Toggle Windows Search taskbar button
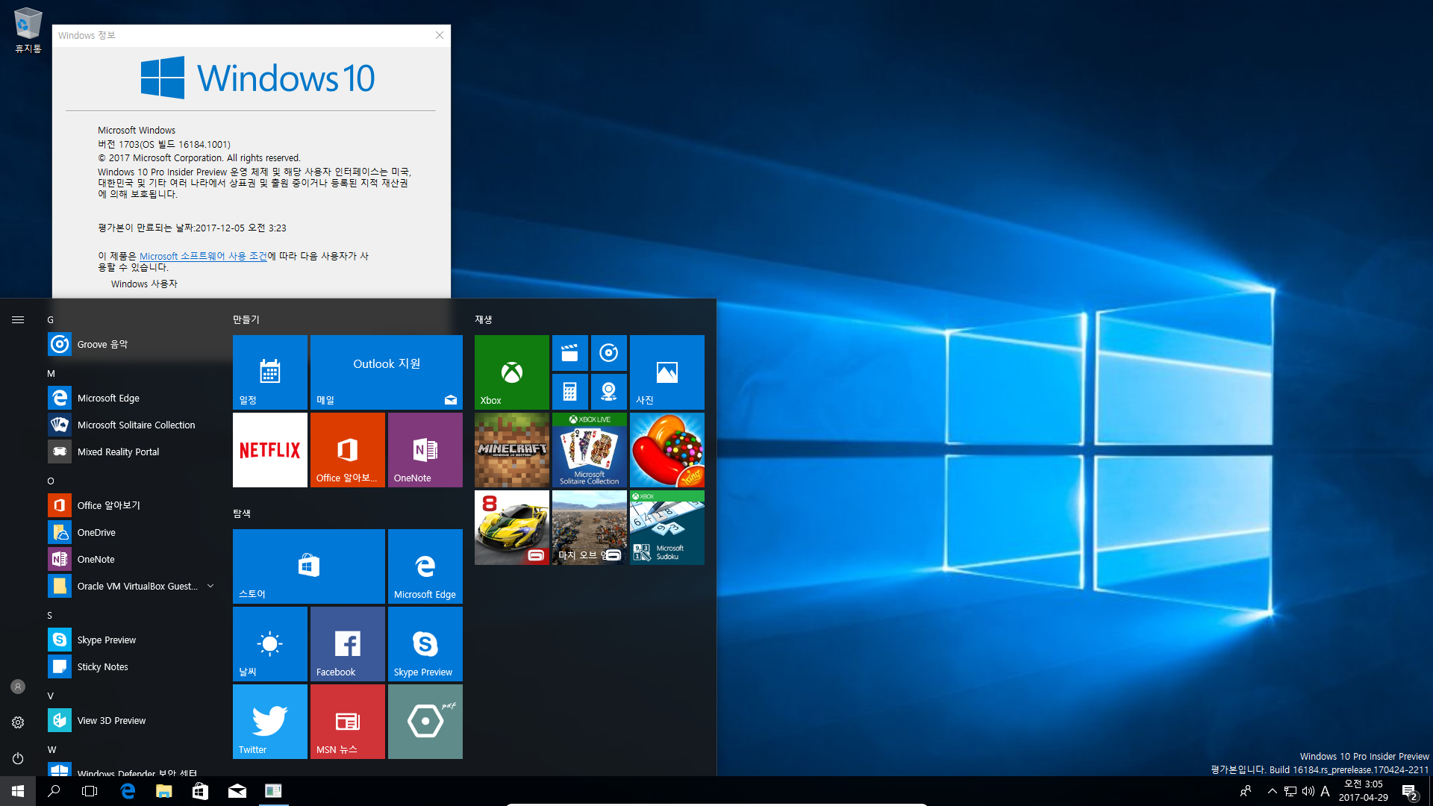The width and height of the screenshot is (1433, 806). click(x=53, y=790)
